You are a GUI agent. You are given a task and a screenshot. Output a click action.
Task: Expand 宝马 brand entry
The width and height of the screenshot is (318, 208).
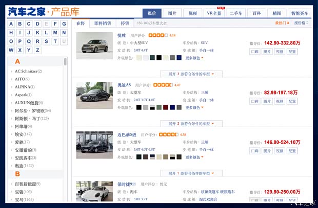(24, 199)
